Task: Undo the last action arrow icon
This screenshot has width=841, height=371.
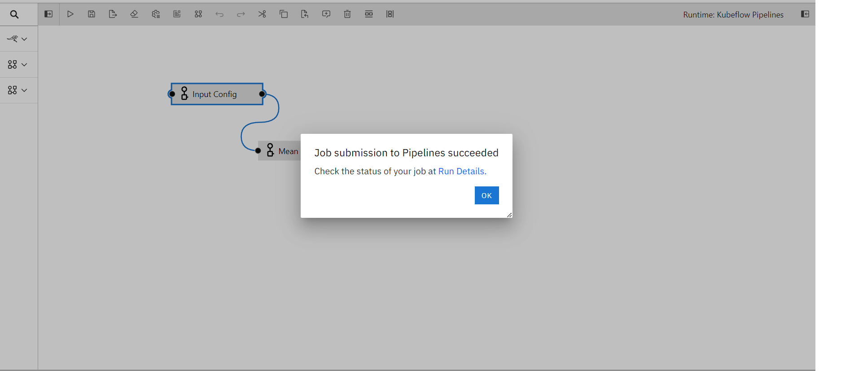Action: click(x=219, y=14)
